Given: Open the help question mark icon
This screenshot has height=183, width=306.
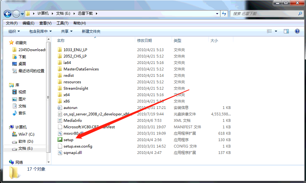Looking at the screenshot, I should click(x=297, y=31).
